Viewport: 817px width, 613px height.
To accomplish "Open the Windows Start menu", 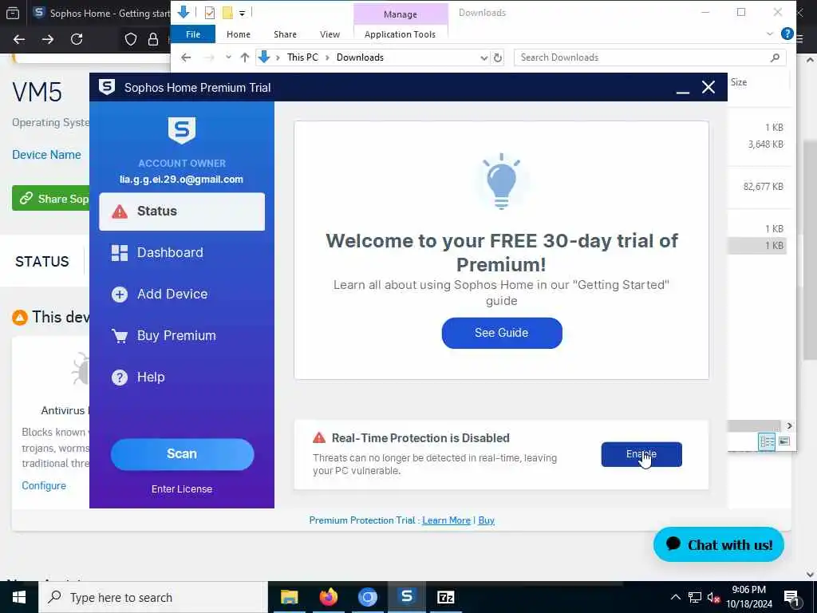I will tap(19, 597).
